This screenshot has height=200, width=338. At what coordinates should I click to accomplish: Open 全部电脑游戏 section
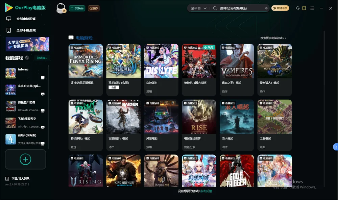click(x=26, y=19)
